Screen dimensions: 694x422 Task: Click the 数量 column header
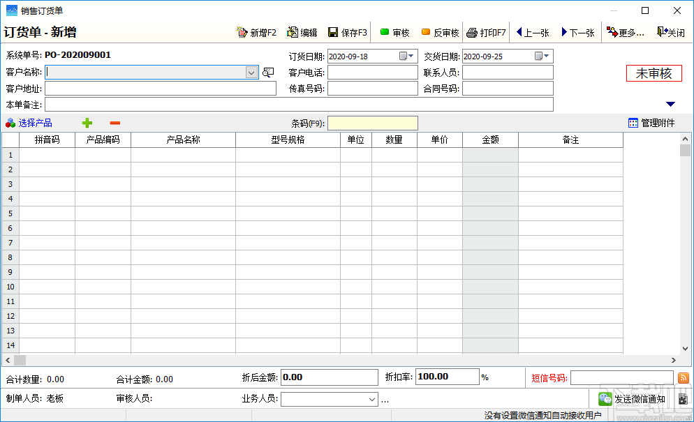click(394, 140)
